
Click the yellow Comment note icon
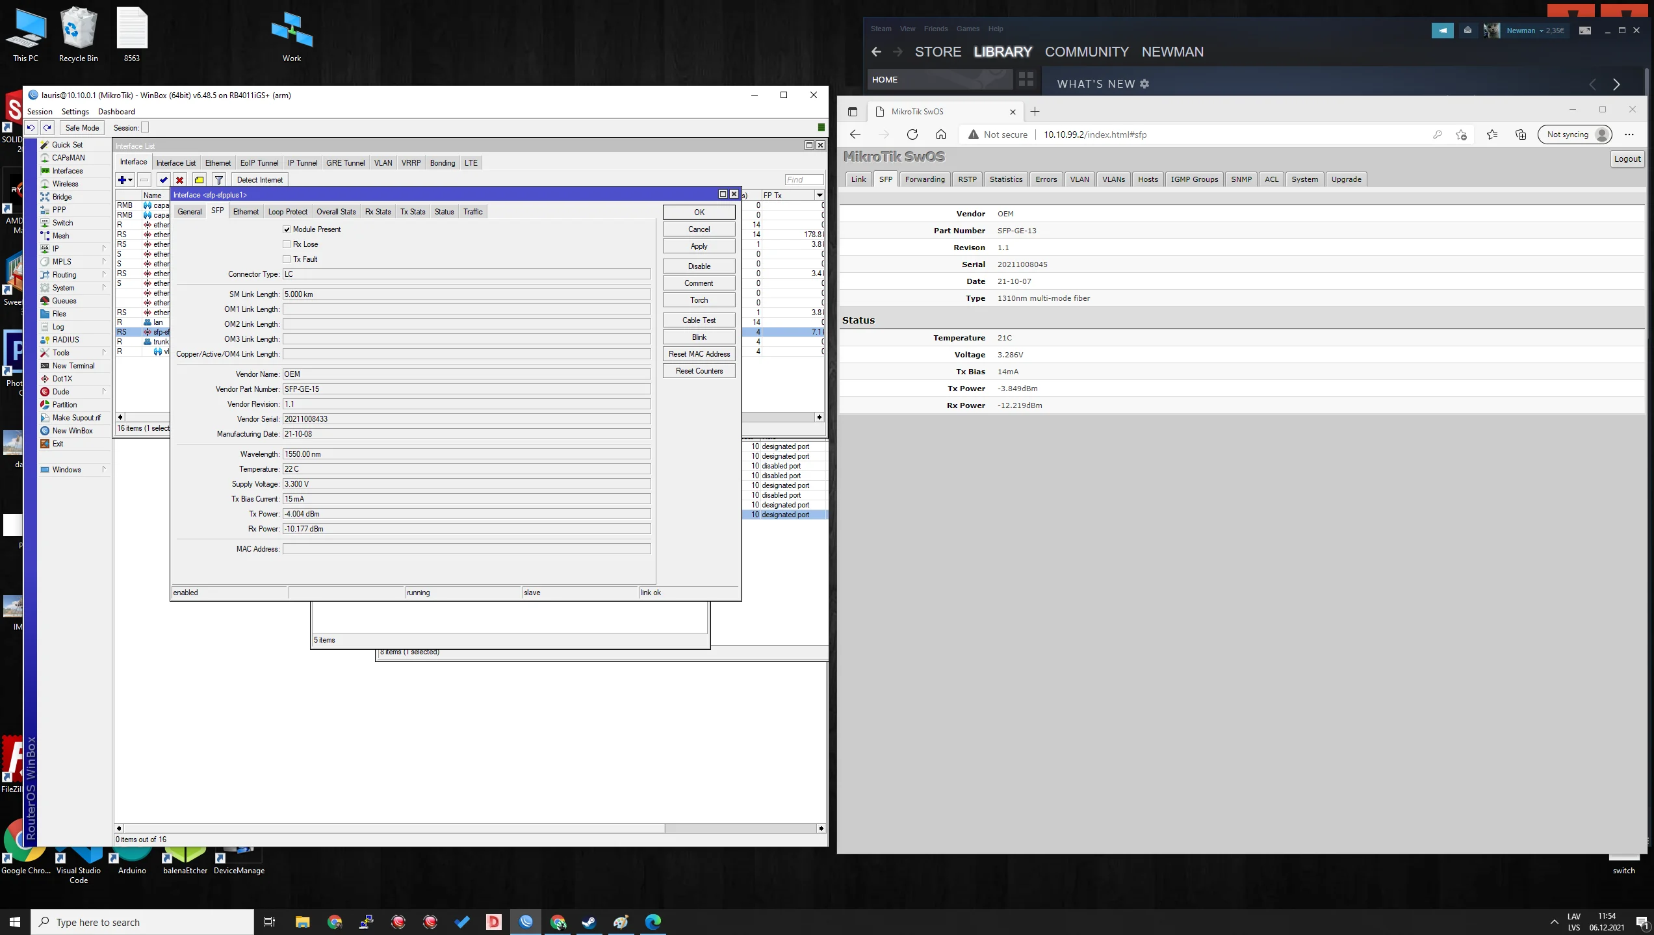pos(200,180)
